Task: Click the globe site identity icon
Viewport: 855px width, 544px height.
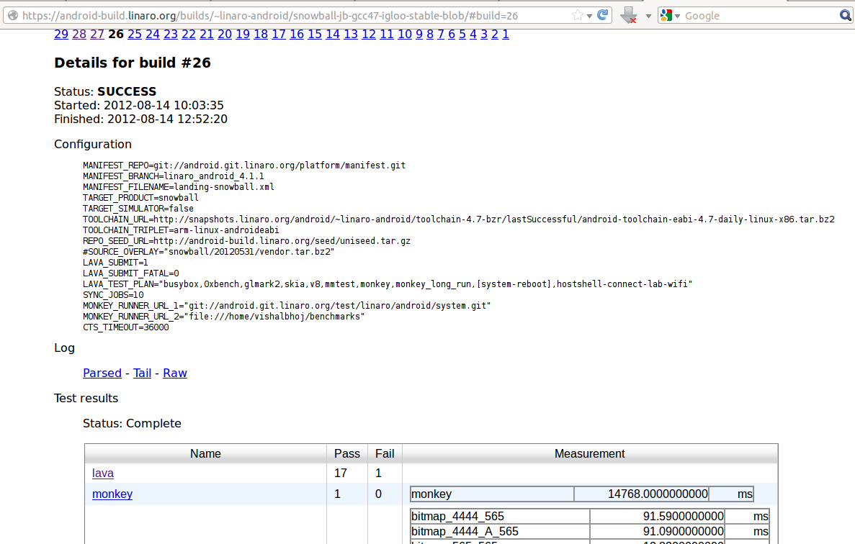Action: pos(12,15)
